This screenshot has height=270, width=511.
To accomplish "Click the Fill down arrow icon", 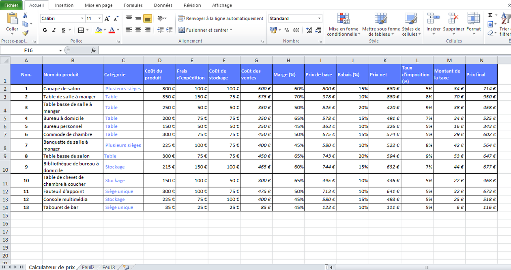I will click(490, 24).
